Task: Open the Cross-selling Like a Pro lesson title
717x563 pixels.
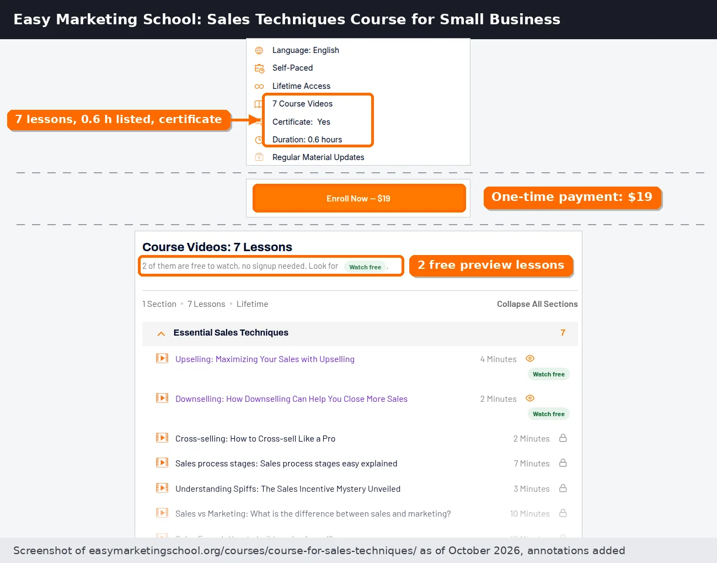Action: [x=255, y=439]
